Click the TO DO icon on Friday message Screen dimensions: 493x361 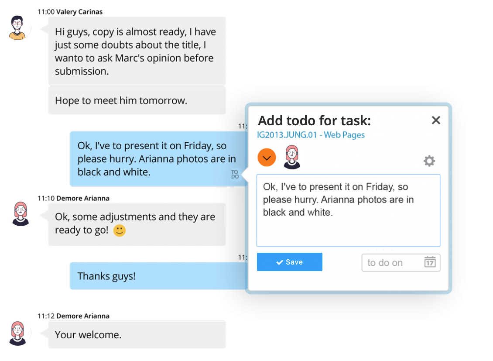click(x=235, y=175)
